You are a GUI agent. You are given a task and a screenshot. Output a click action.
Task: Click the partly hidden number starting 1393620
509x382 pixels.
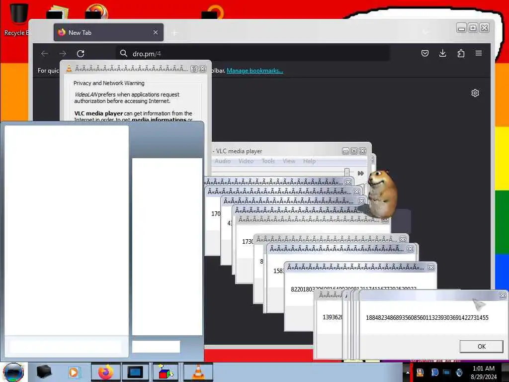coord(332,317)
